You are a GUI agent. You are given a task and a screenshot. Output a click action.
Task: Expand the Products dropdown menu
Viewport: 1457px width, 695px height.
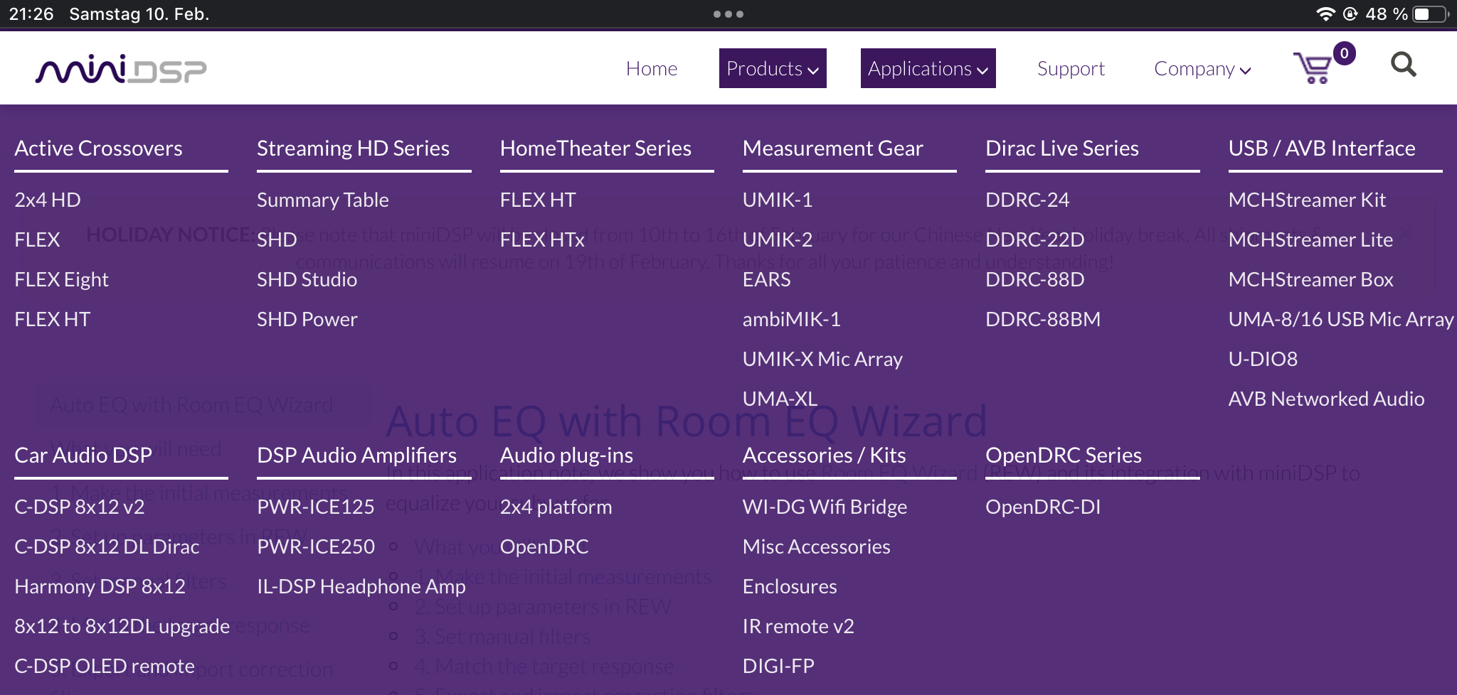click(x=773, y=68)
